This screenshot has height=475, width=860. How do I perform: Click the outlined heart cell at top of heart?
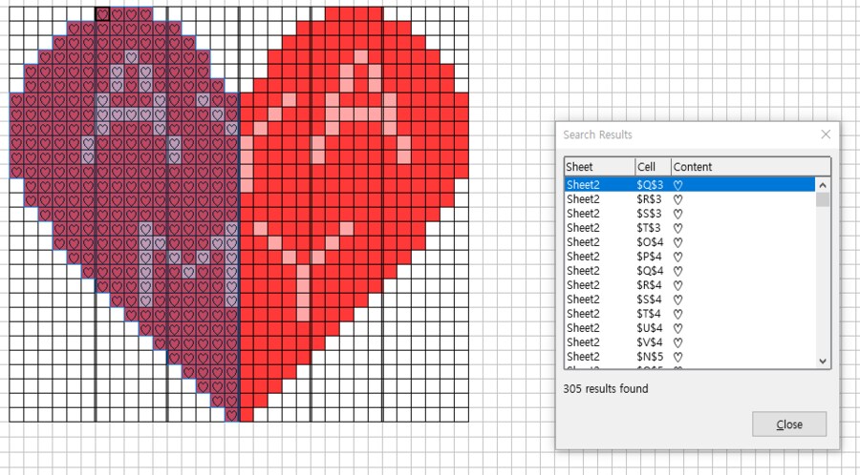[x=102, y=14]
